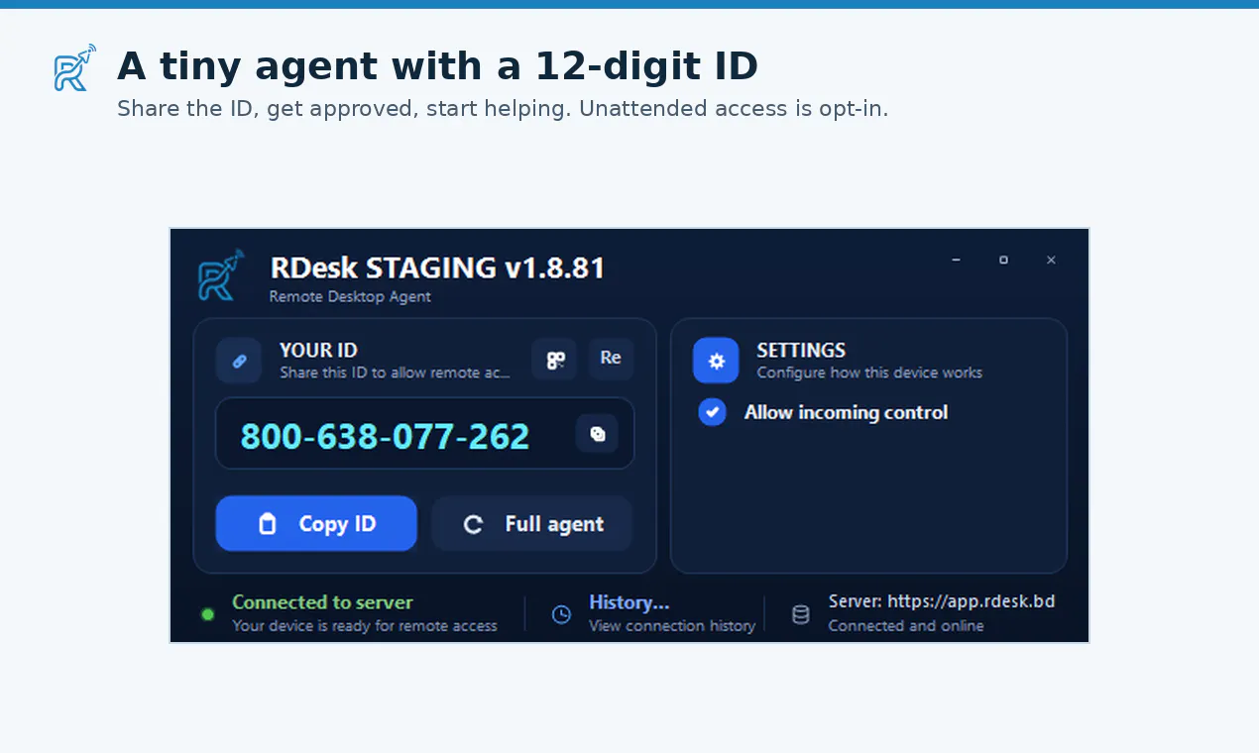Screen dimensions: 1259x753
Task: Click 'Your device is ready for remote access'
Action: [365, 625]
